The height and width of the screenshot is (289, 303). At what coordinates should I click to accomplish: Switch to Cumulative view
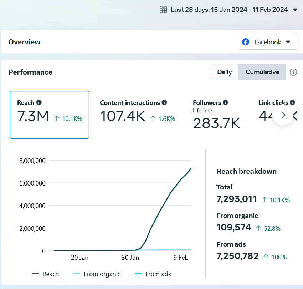pyautogui.click(x=262, y=72)
